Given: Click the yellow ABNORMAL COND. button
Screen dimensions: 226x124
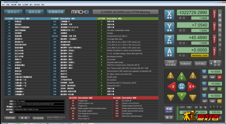Looking at the screenshot, I should click(200, 55).
